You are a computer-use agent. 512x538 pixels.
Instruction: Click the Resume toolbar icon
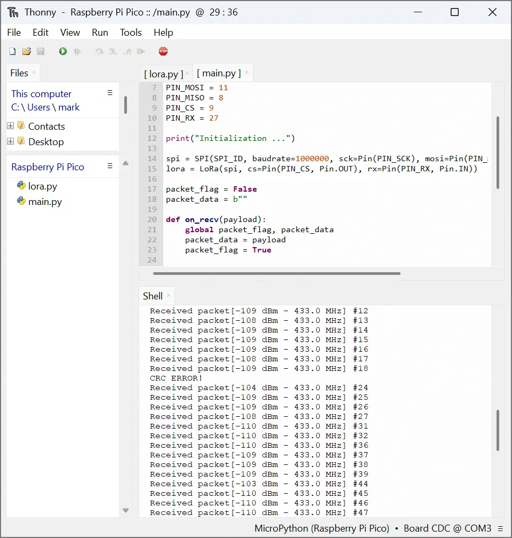pyautogui.click(x=141, y=51)
